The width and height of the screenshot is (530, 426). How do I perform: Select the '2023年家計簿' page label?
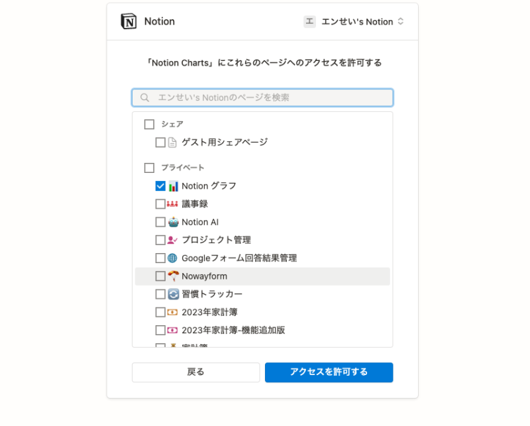[209, 312]
